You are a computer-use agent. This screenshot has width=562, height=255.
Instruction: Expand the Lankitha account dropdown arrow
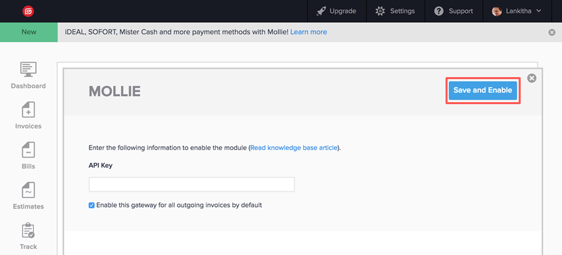538,11
